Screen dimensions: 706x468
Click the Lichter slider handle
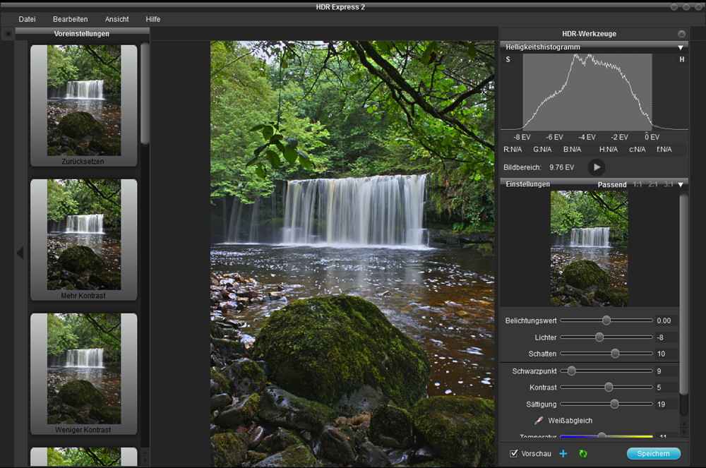(x=599, y=337)
